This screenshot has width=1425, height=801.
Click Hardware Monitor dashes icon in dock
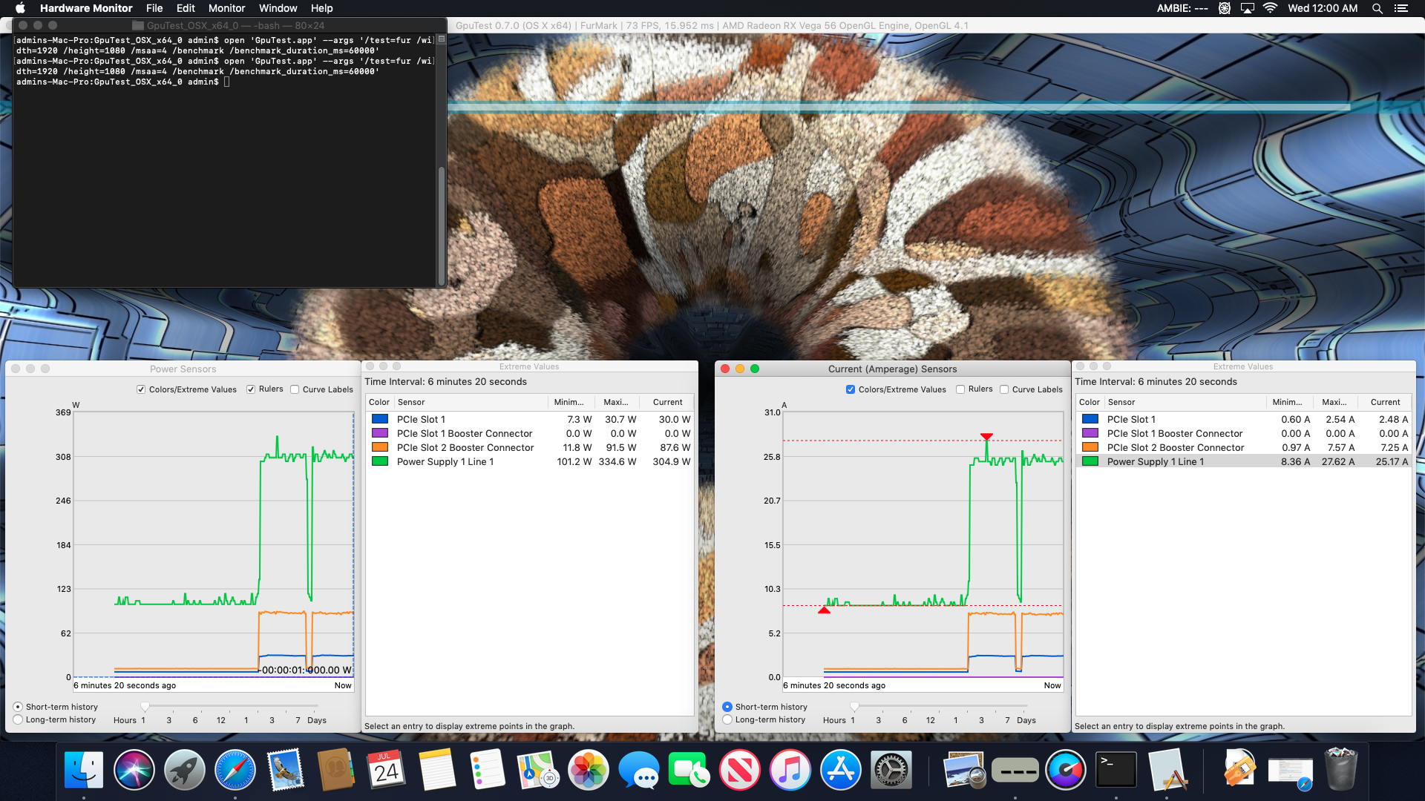[x=1015, y=770]
